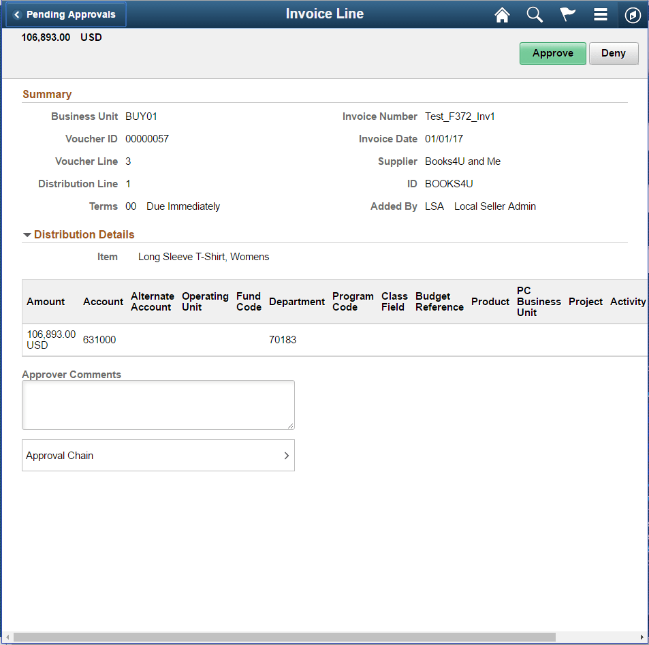This screenshot has height=645, width=649.
Task: Collapse the Distribution Details section triangle
Action: 27,234
